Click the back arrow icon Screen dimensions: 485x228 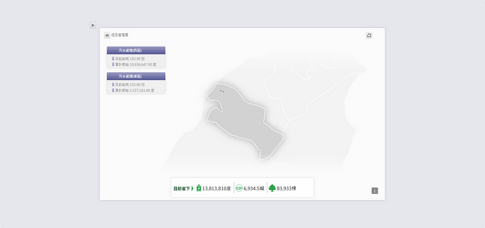tap(107, 35)
